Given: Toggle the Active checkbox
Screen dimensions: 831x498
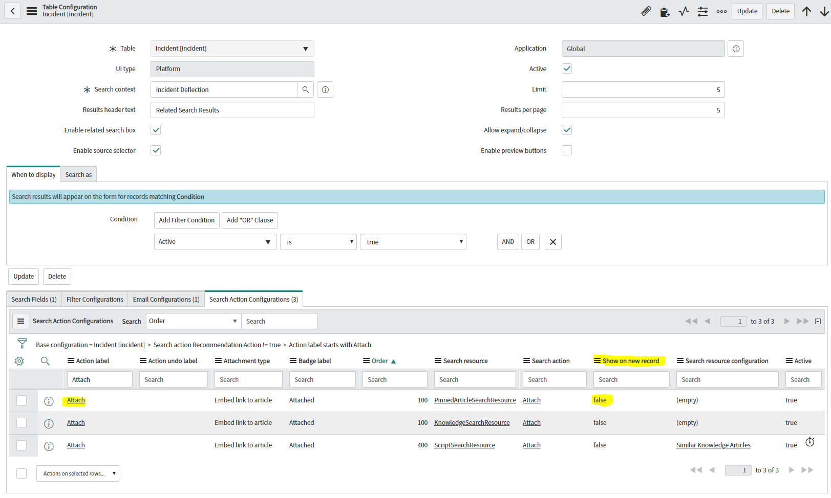Looking at the screenshot, I should [567, 69].
